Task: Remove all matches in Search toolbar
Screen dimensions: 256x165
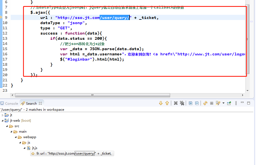Action: [x=182, y=103]
